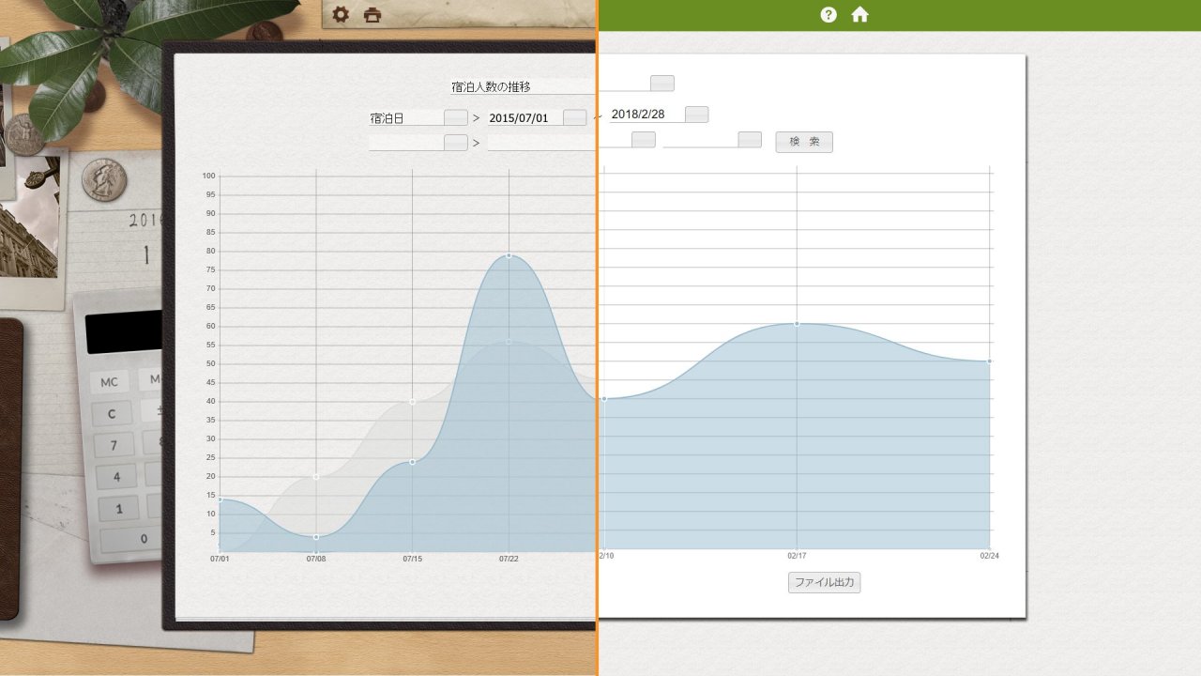Open date picker beside 2015/07/01

(574, 117)
